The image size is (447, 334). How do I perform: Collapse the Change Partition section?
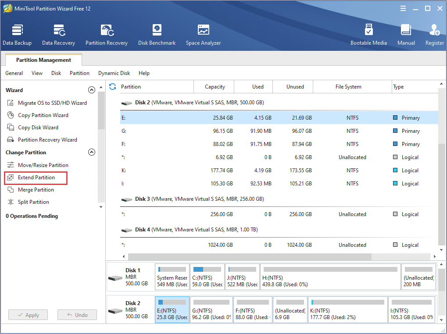pyautogui.click(x=92, y=152)
